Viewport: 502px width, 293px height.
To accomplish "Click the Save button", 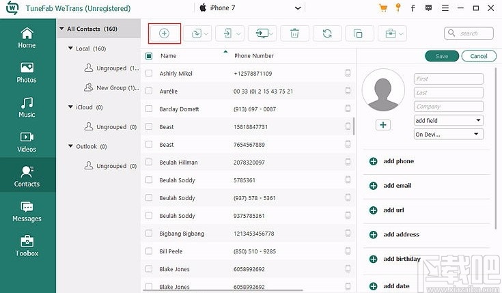I will [442, 56].
